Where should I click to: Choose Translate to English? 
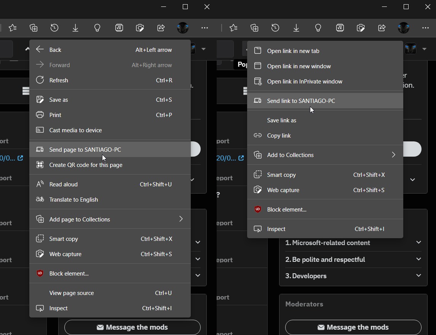(x=73, y=200)
